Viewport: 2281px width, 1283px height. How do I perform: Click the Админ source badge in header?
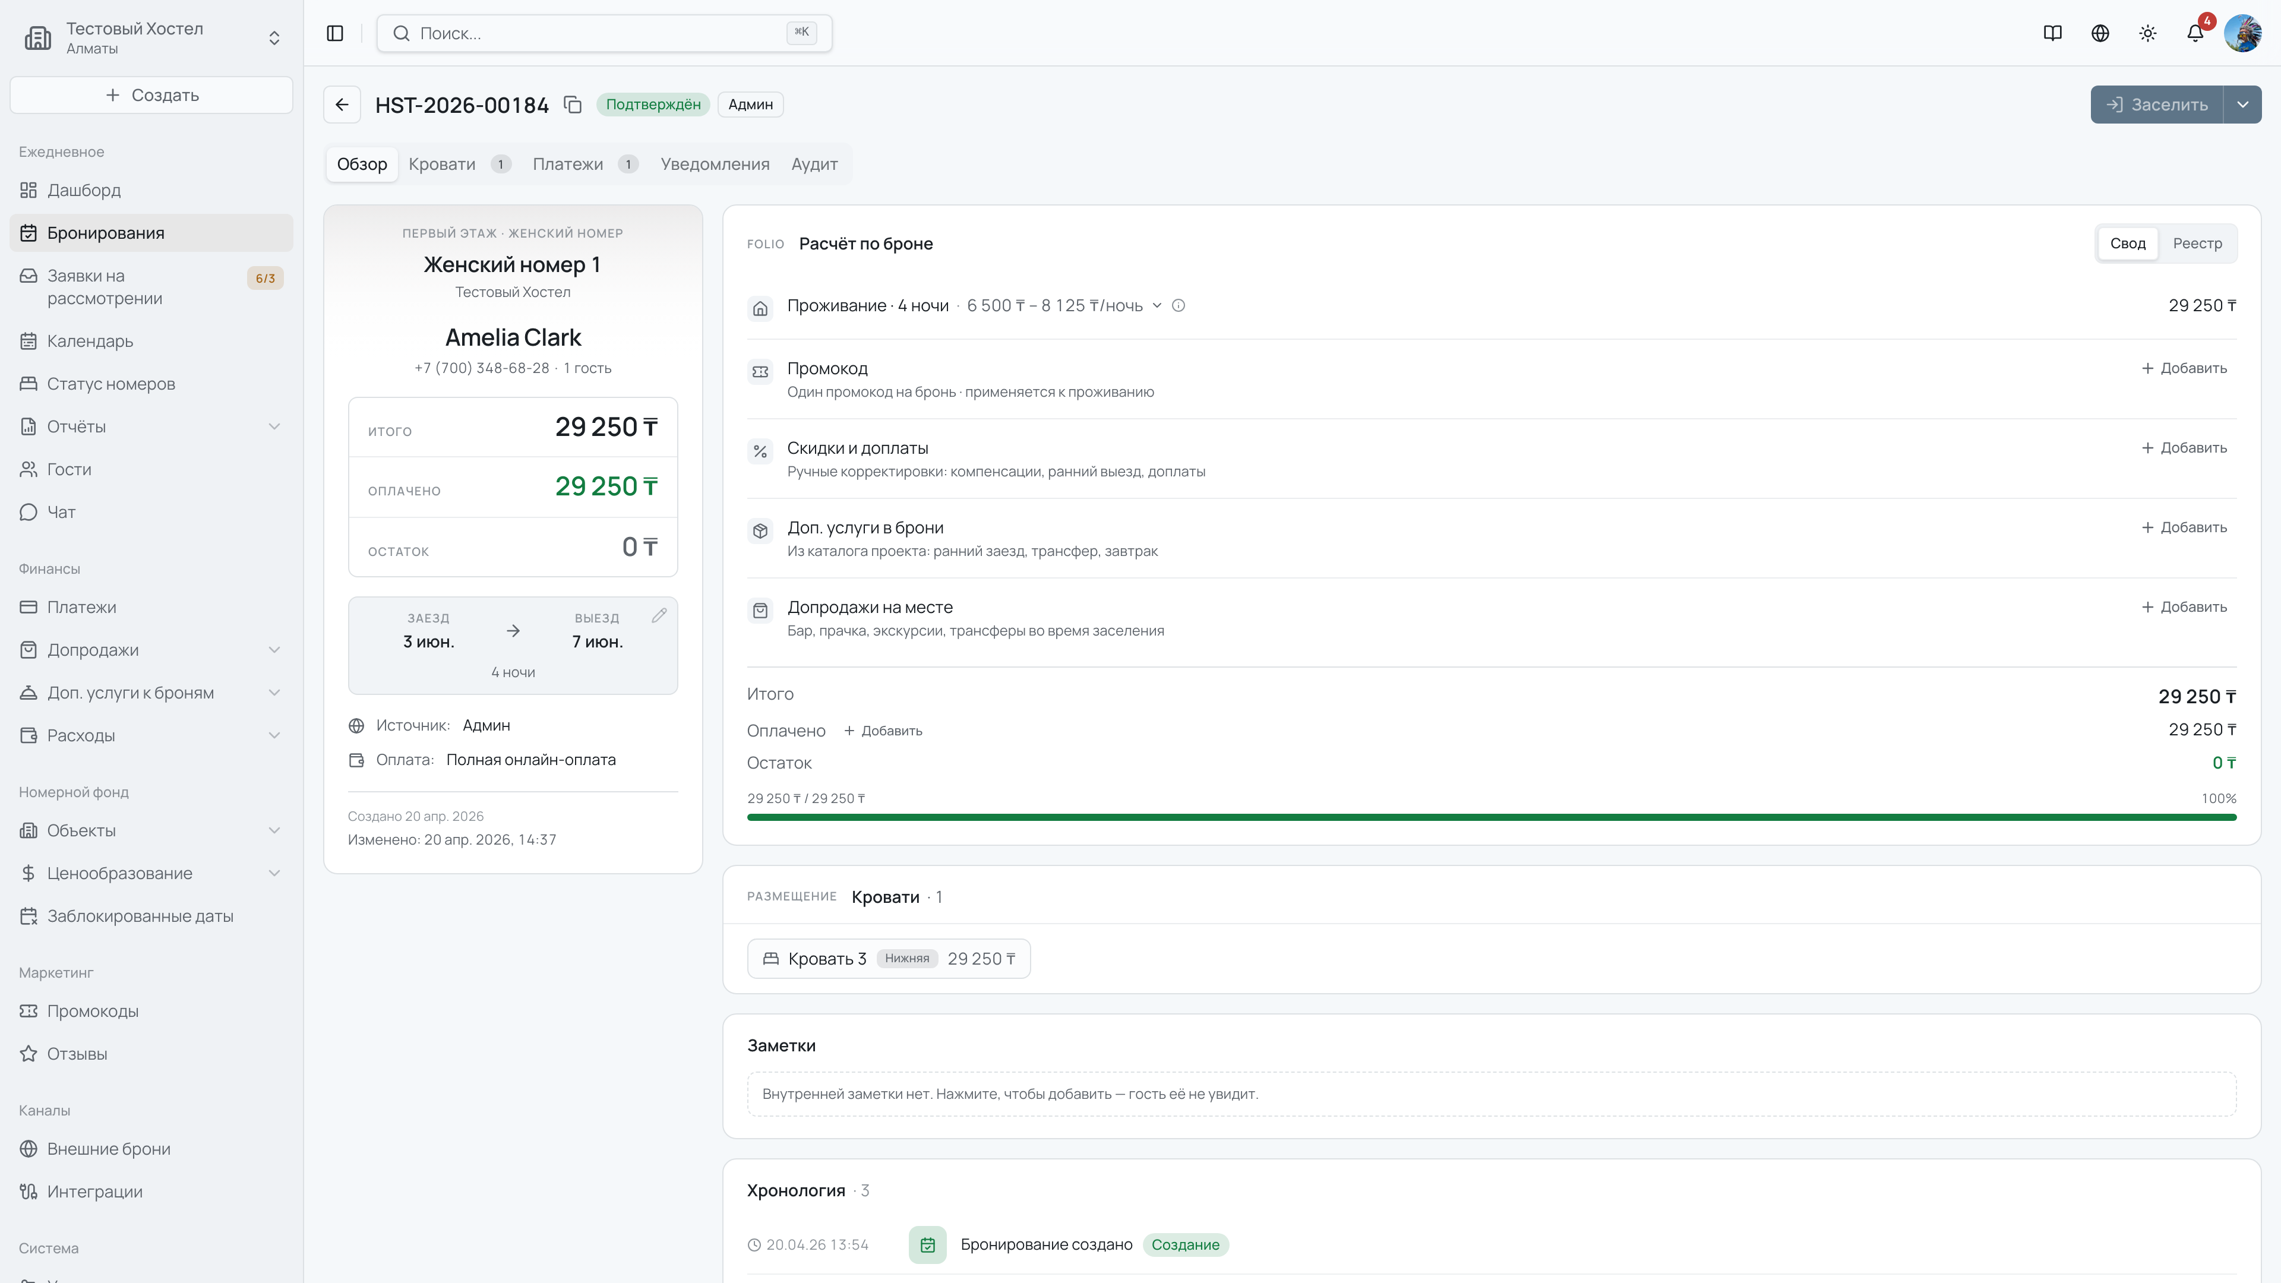click(x=750, y=105)
